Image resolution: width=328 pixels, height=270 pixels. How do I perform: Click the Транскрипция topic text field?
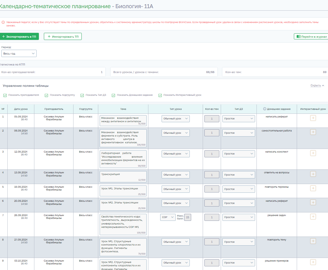[123, 176]
